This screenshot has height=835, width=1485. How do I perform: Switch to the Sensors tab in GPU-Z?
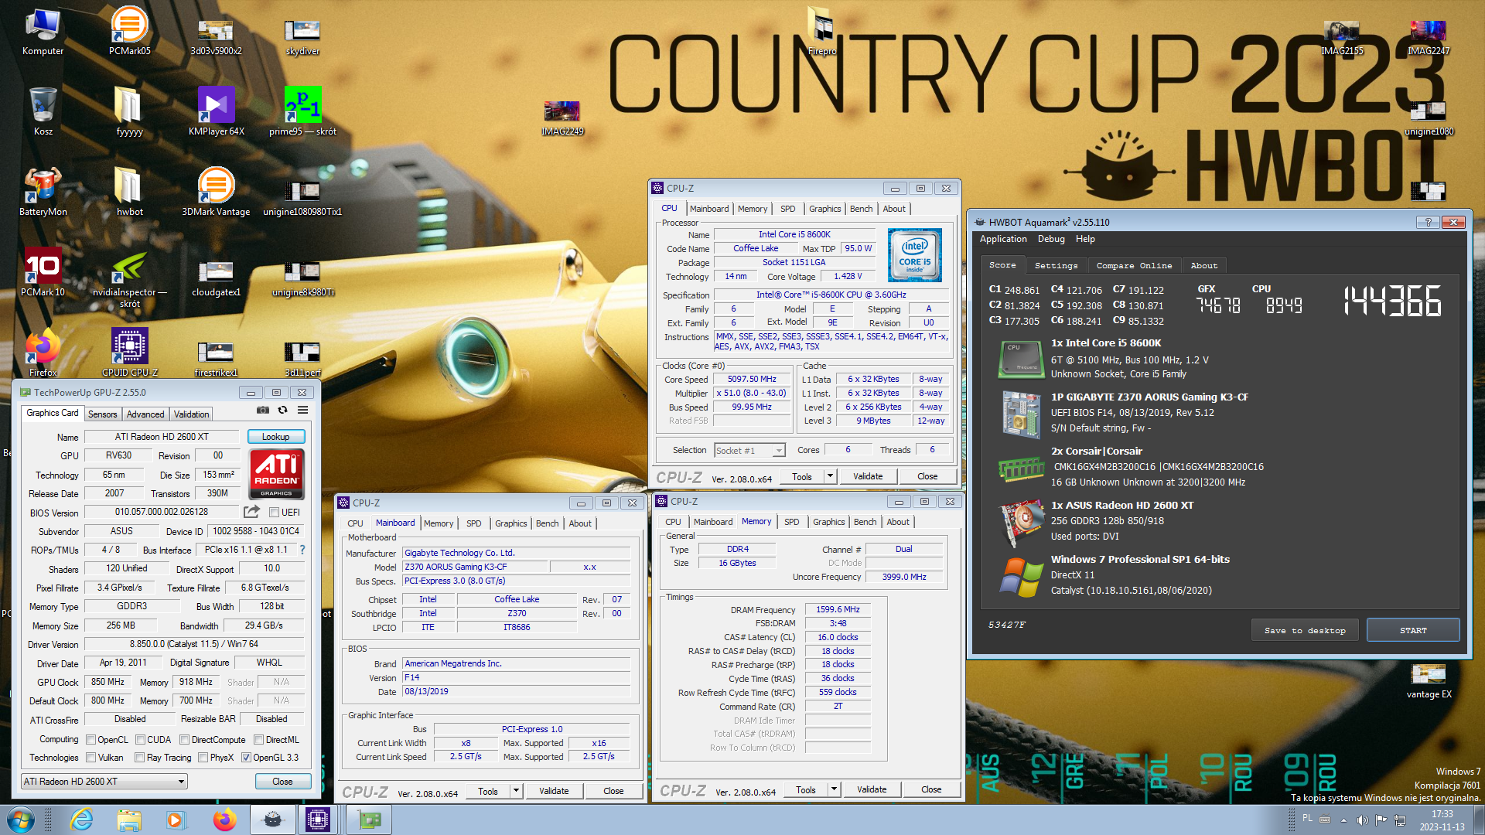click(x=102, y=414)
